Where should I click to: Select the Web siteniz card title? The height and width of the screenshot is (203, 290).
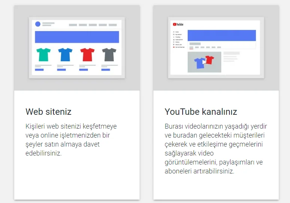pyautogui.click(x=48, y=112)
